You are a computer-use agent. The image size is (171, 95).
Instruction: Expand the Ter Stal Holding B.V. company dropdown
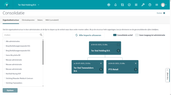click(x=29, y=5)
